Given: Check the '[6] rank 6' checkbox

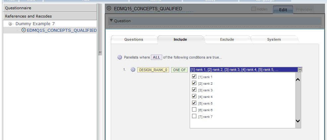Looking at the screenshot, I should (x=194, y=110).
